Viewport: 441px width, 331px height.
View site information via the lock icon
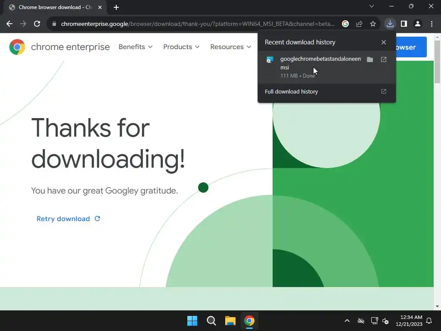coord(54,24)
